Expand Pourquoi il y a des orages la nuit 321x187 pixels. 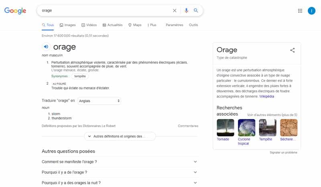120,183
